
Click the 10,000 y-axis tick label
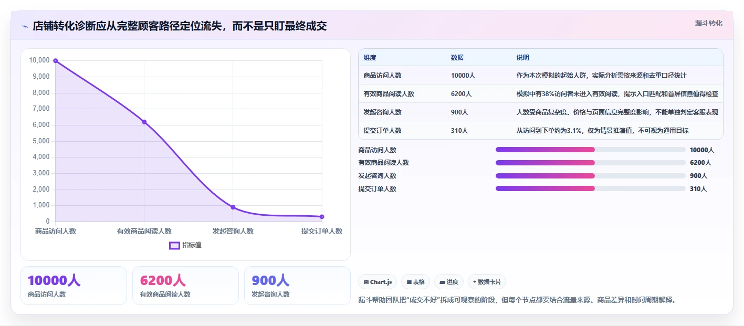tap(39, 60)
